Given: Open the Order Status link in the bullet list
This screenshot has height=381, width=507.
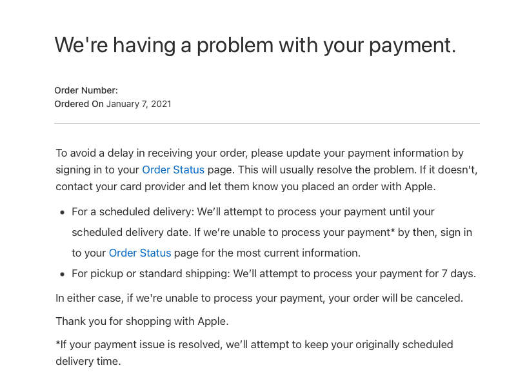Looking at the screenshot, I should (140, 253).
